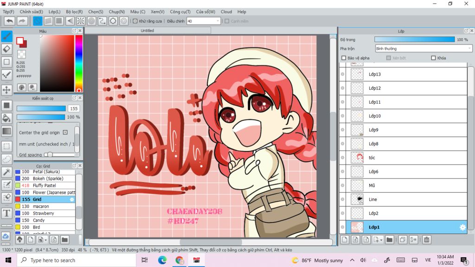
Task: Toggle Khử răng cưa checkbox
Action: [135, 21]
